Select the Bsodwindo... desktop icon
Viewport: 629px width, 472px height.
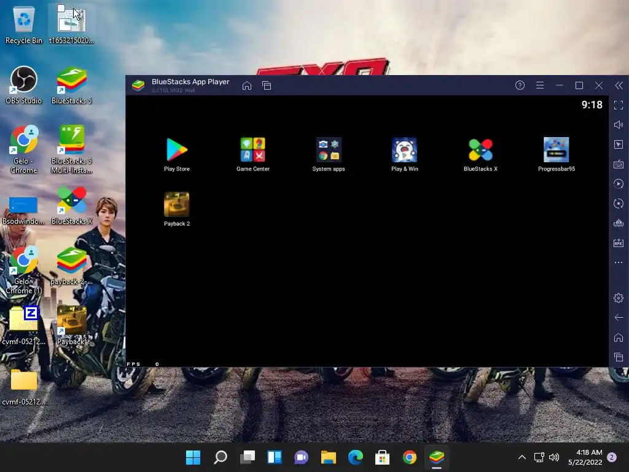click(23, 210)
